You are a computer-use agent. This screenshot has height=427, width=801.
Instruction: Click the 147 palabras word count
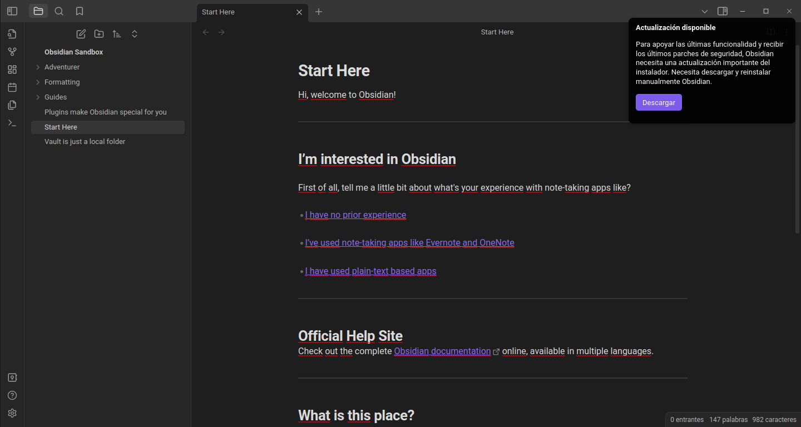[728, 420]
